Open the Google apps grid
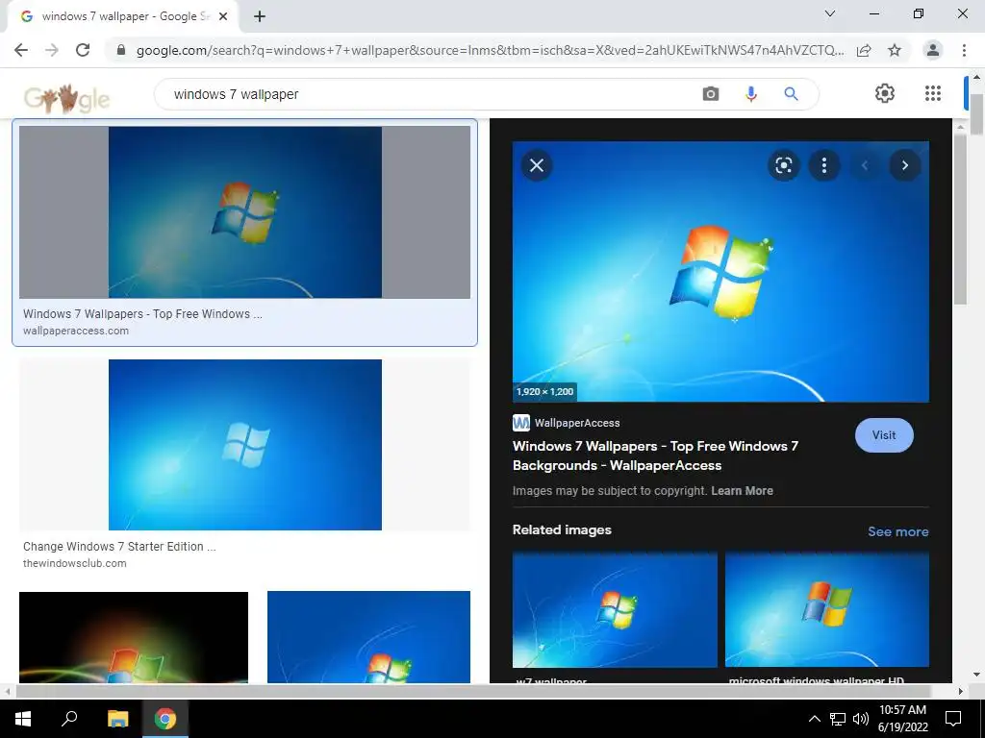The image size is (985, 738). [933, 93]
